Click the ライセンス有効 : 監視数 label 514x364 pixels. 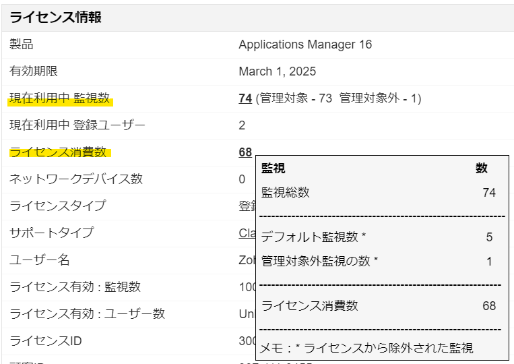click(x=75, y=287)
